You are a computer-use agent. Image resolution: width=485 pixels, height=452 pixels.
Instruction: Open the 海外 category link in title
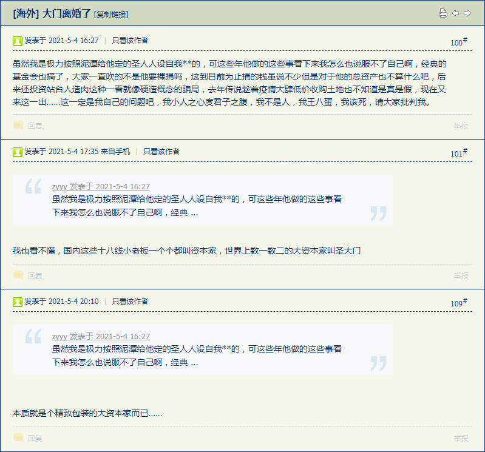(25, 13)
